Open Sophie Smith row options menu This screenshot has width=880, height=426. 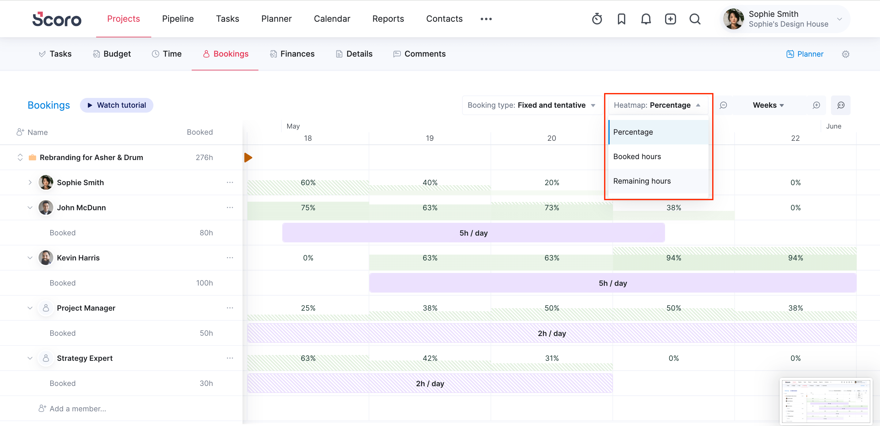[230, 182]
